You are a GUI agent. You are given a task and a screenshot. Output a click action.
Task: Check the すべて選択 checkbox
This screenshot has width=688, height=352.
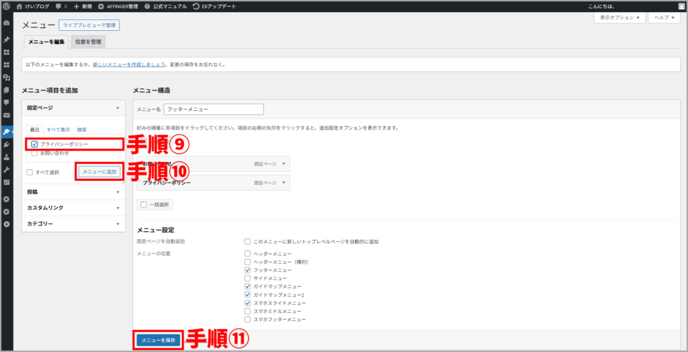pos(30,172)
